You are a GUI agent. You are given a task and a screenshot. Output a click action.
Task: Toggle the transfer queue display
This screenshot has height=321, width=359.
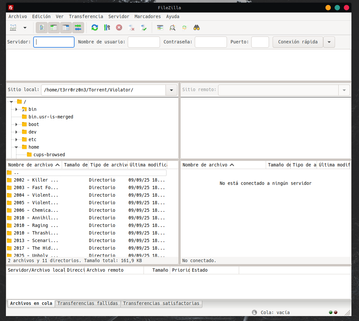tap(78, 28)
